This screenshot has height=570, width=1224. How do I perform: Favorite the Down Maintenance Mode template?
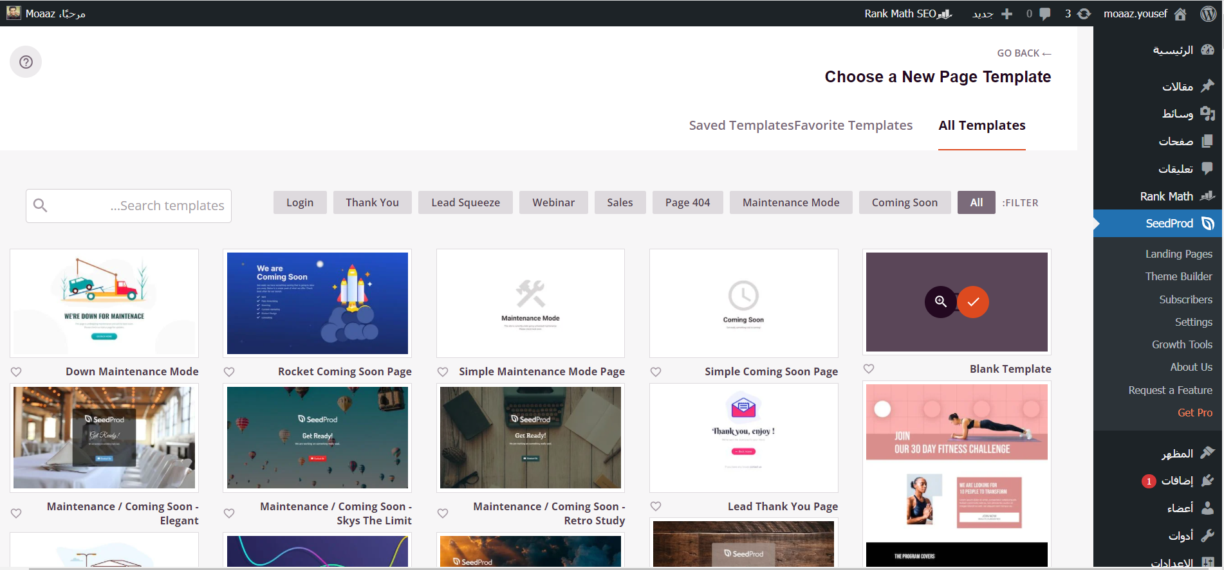coord(16,371)
